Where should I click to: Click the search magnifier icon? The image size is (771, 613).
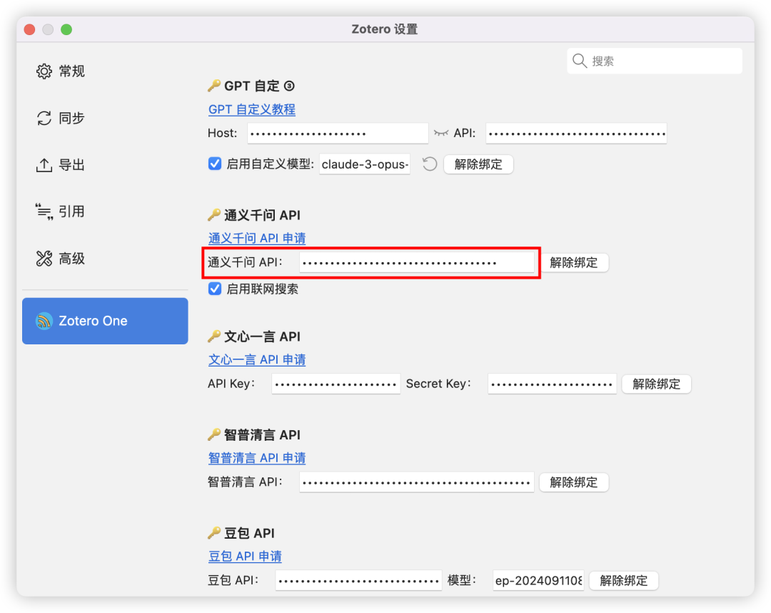pyautogui.click(x=579, y=61)
